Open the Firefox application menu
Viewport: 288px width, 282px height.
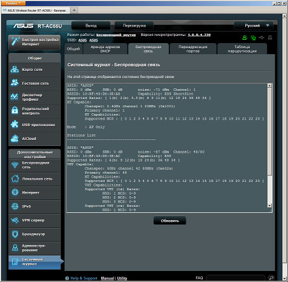coord(13,3)
